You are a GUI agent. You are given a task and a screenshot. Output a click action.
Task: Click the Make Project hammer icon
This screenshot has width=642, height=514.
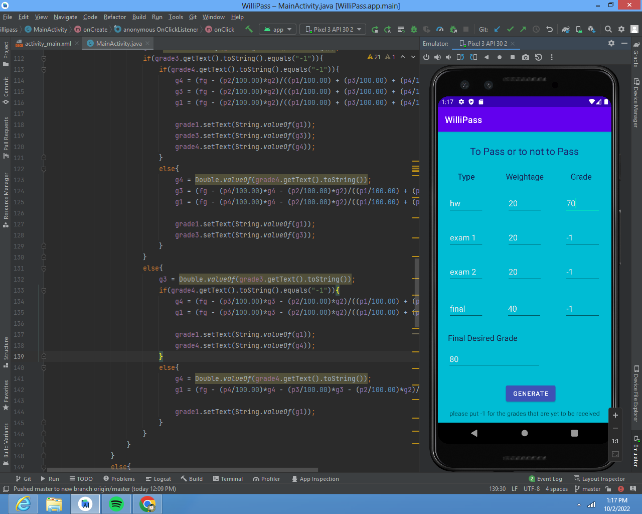[249, 29]
